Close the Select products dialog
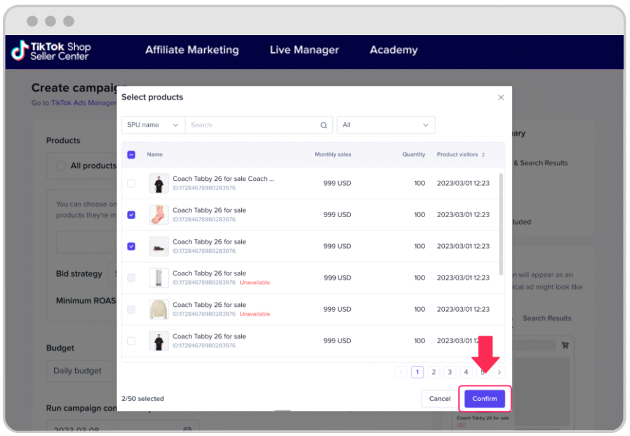This screenshot has height=436, width=630. (x=501, y=98)
